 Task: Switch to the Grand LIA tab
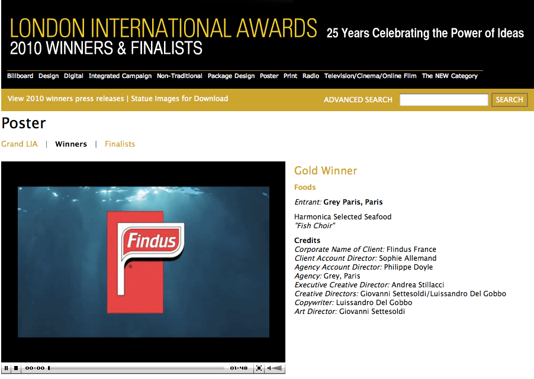click(20, 144)
